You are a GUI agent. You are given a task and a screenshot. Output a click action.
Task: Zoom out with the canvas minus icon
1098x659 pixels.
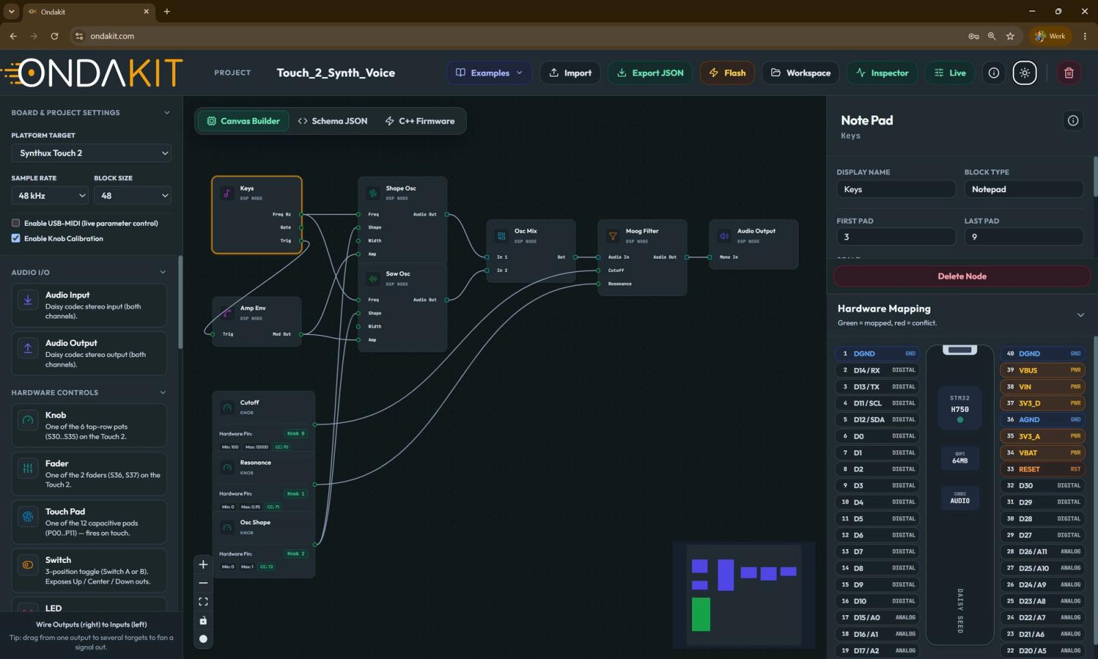point(203,583)
